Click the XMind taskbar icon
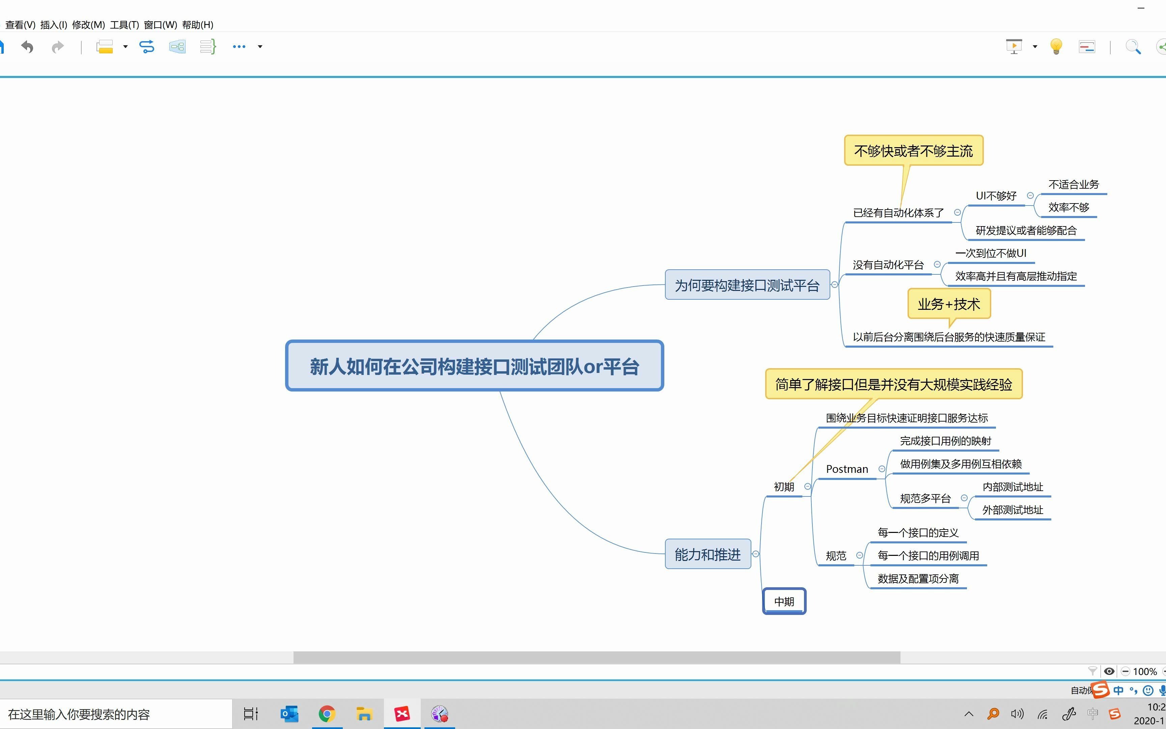Screen dimensions: 1166x729 [402, 713]
